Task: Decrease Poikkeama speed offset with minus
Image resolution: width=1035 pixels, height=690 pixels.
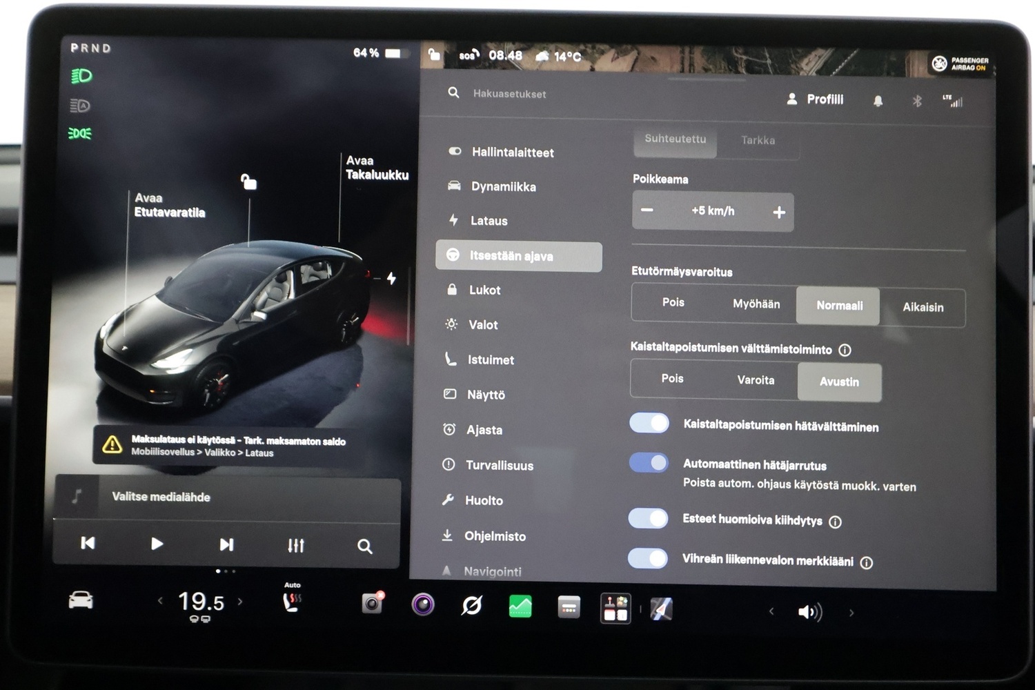Action: [647, 210]
